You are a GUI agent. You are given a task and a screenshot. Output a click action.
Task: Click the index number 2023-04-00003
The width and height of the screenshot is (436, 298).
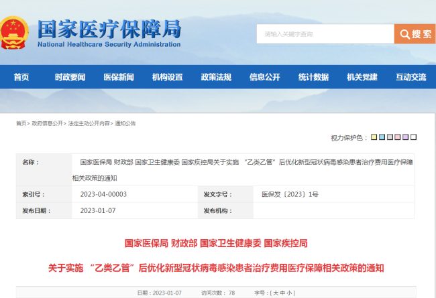103,194
